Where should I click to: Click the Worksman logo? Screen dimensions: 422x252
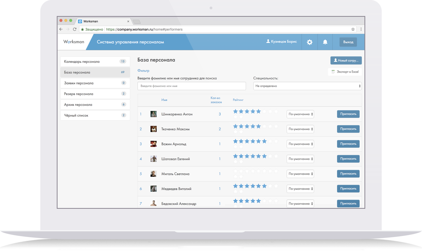(74, 42)
